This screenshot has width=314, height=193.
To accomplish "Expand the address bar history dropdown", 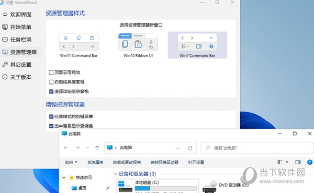I will (x=177, y=148).
